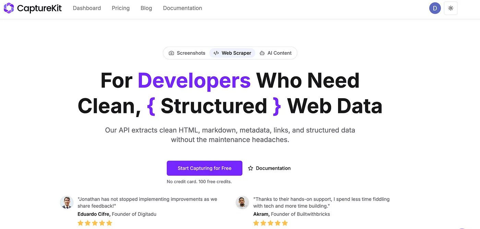Open Dashboard in the top navigation
Screen dimensions: 480x229
coord(87,8)
